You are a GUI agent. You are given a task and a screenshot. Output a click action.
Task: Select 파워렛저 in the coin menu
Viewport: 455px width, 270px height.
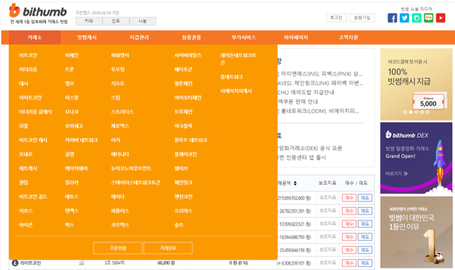point(120,55)
